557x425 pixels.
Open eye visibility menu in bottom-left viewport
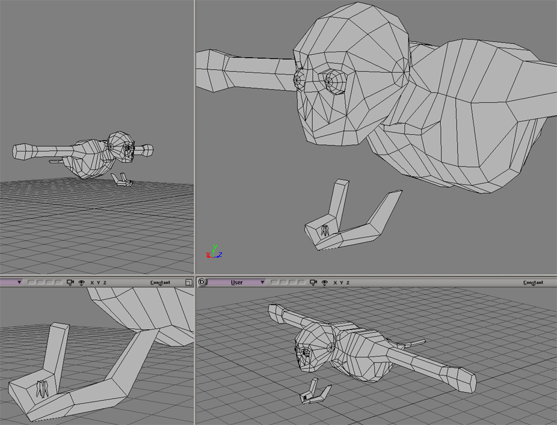click(81, 282)
